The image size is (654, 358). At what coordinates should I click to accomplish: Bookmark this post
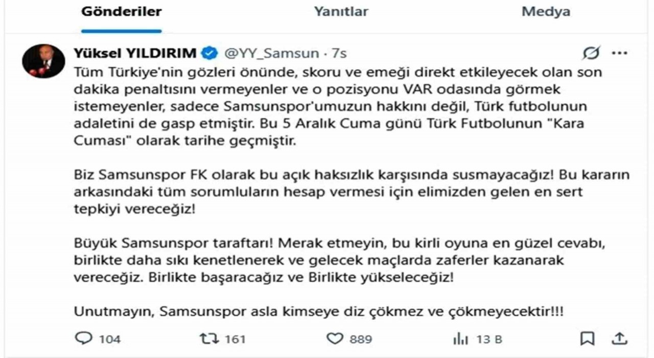[x=589, y=339]
